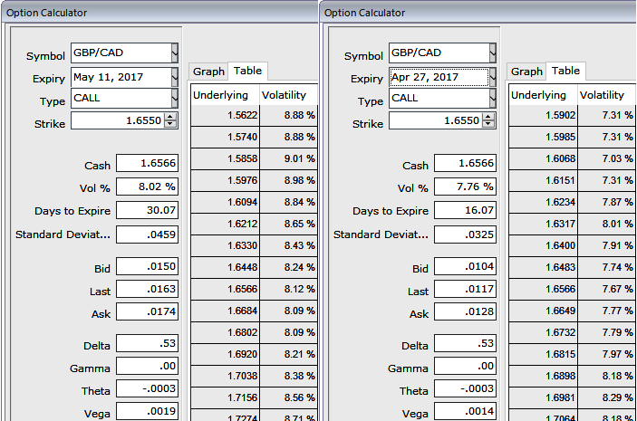Click Cash field in right calculator
637x421 pixels.
[x=465, y=163]
